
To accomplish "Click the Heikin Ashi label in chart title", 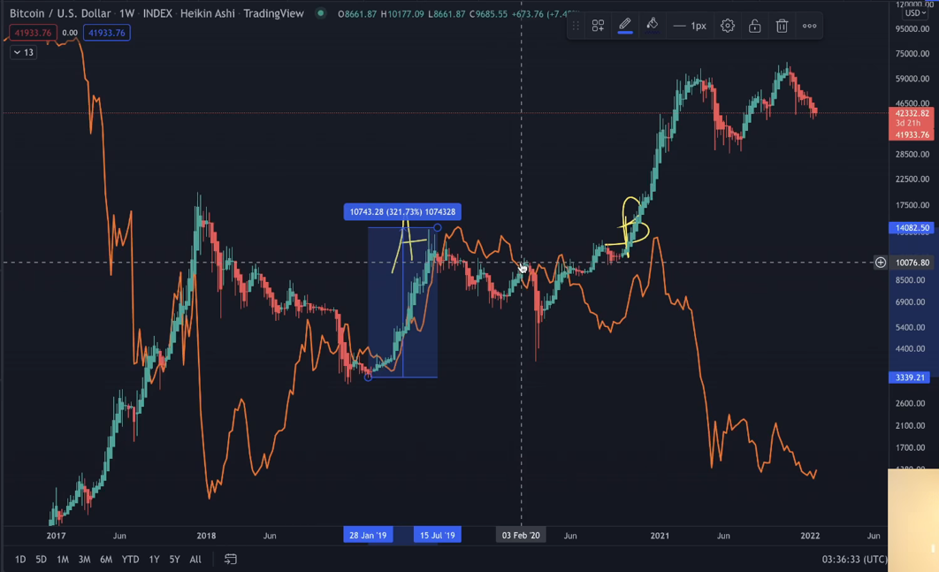I will 207,13.
